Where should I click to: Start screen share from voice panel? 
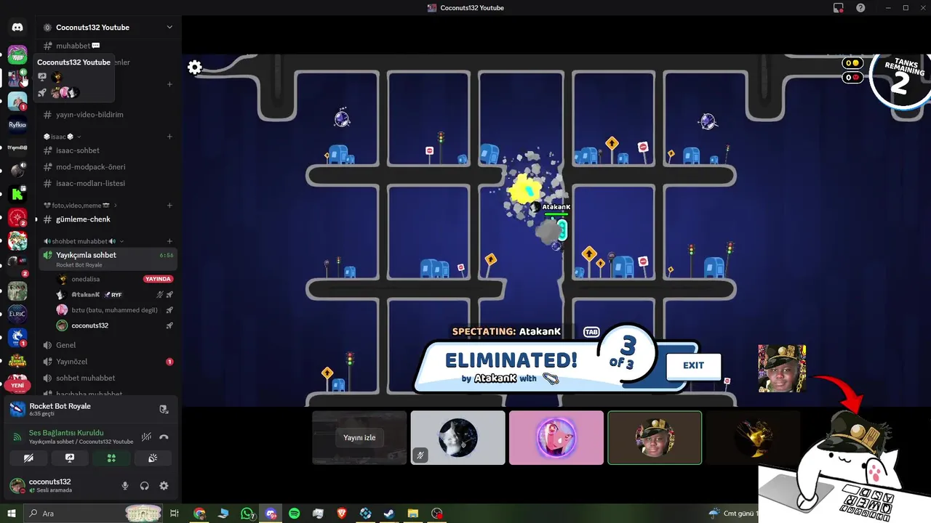(70, 458)
